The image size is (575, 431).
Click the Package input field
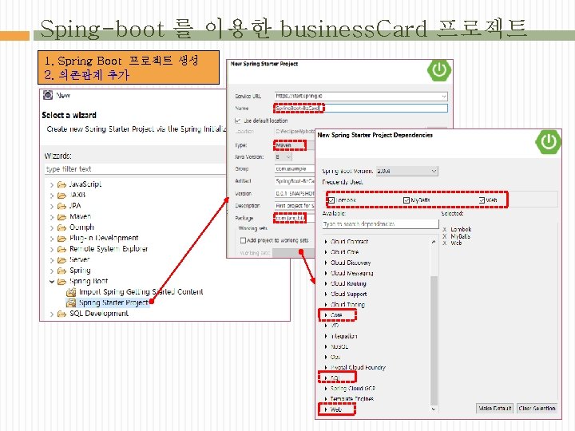coord(295,218)
